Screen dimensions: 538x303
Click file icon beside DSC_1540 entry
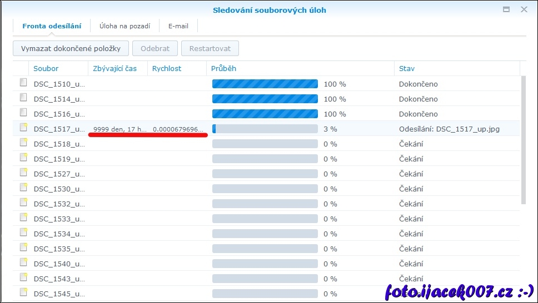(23, 262)
